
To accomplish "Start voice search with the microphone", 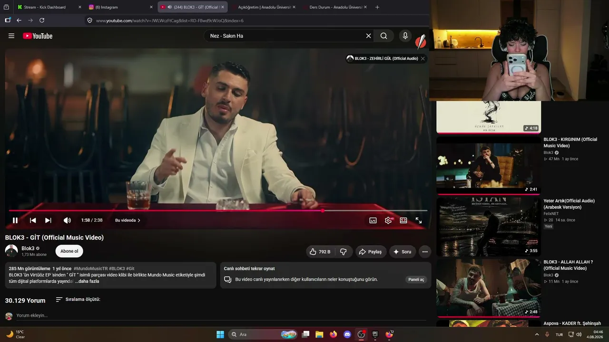I will click(405, 36).
